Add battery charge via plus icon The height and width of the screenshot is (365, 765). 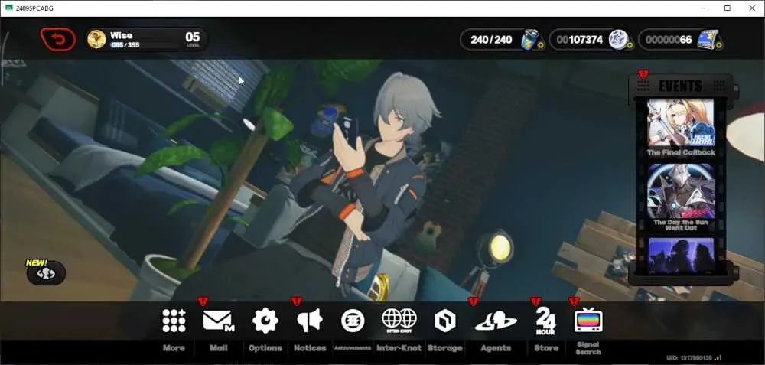pos(541,45)
